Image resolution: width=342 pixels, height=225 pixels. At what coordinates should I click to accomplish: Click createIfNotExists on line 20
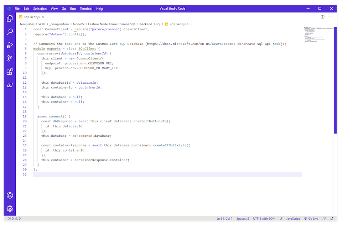pos(150,121)
